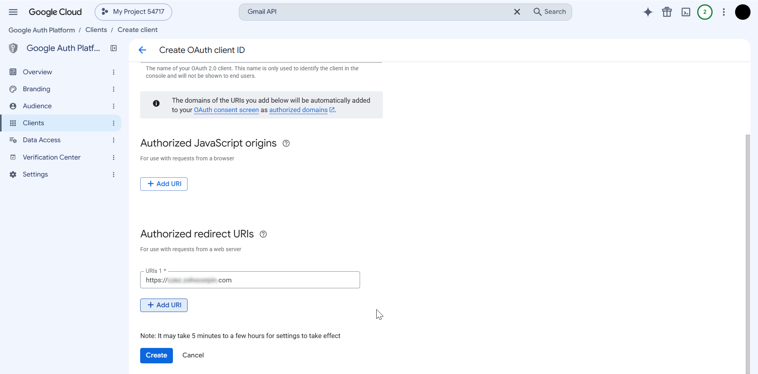Open the Audience page

pyautogui.click(x=37, y=106)
